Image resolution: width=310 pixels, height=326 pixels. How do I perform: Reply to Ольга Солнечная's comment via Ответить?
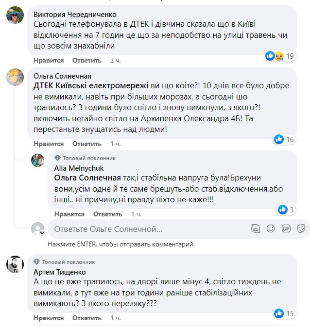pos(86,144)
